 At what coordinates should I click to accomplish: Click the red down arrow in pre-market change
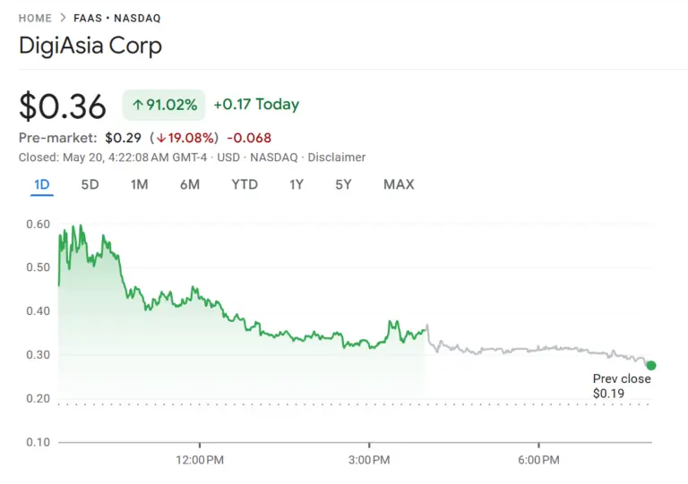point(161,139)
